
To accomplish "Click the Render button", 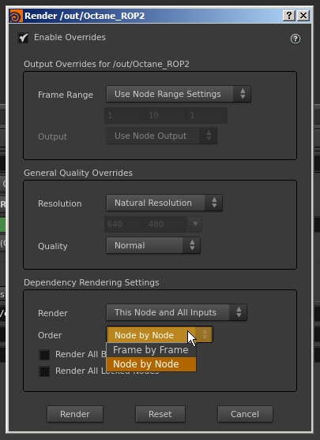I will 75,414.
